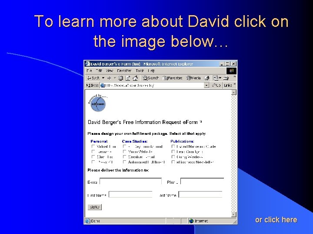
Task: Click the page icon in the Address field
Action: click(103, 85)
